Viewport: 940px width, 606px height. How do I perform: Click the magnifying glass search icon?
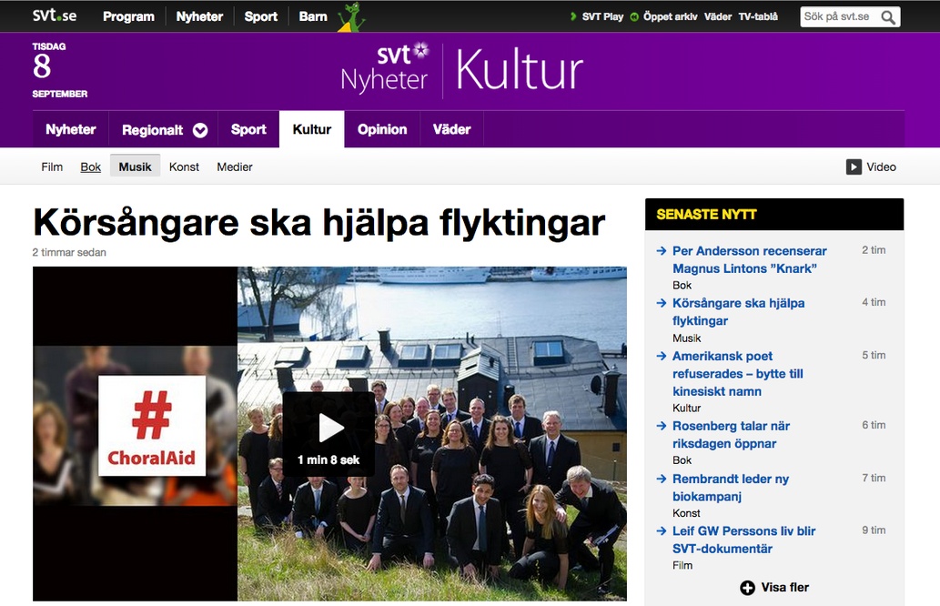[888, 16]
